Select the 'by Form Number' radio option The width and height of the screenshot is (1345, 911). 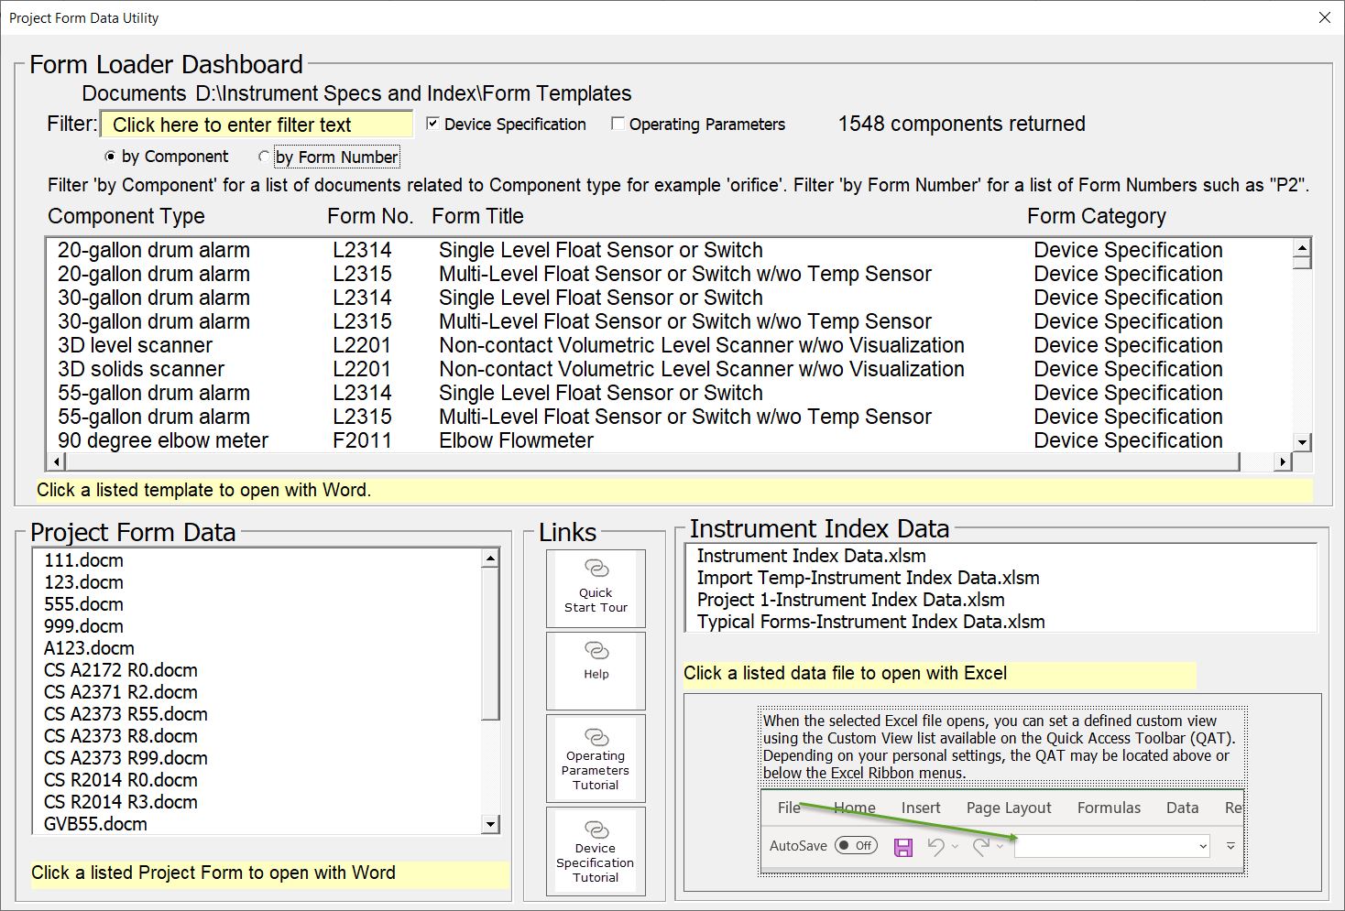pos(265,157)
